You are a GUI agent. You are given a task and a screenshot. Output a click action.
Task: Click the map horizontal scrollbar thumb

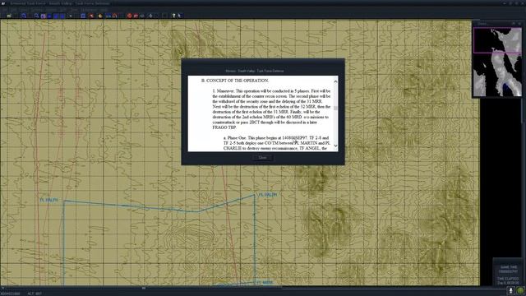point(144,288)
